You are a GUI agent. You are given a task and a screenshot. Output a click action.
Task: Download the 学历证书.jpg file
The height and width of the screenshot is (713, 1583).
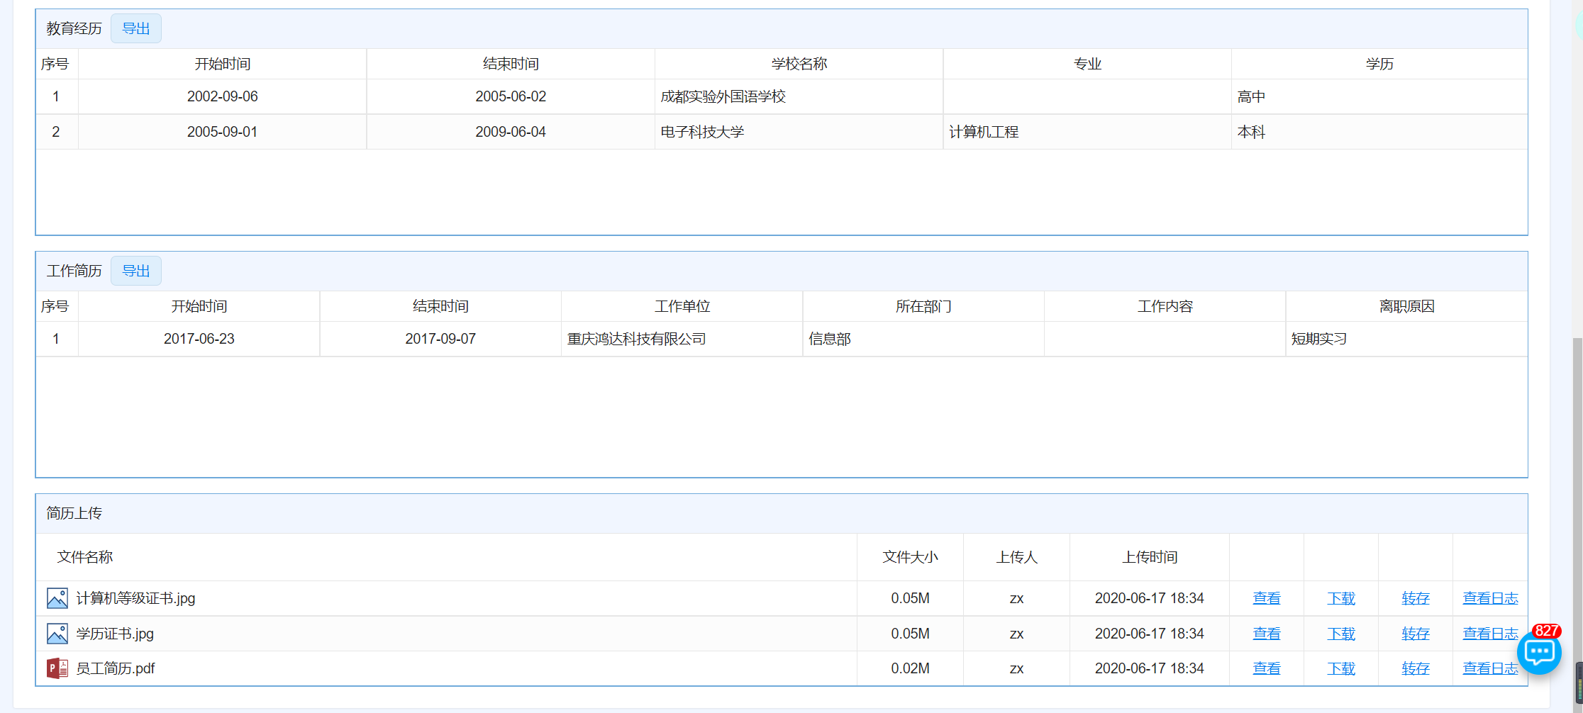coord(1340,634)
